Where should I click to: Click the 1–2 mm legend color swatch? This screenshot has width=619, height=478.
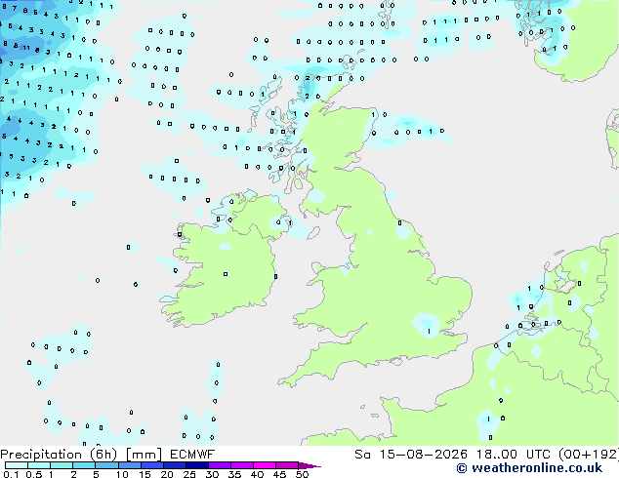point(62,465)
